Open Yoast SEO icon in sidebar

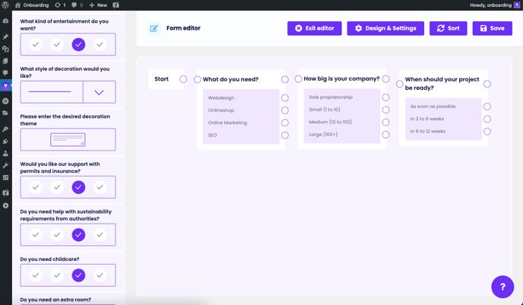click(x=5, y=192)
